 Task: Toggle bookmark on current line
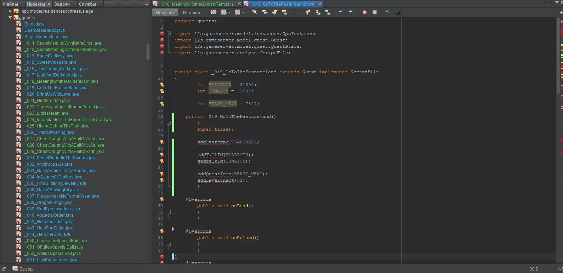(328, 12)
